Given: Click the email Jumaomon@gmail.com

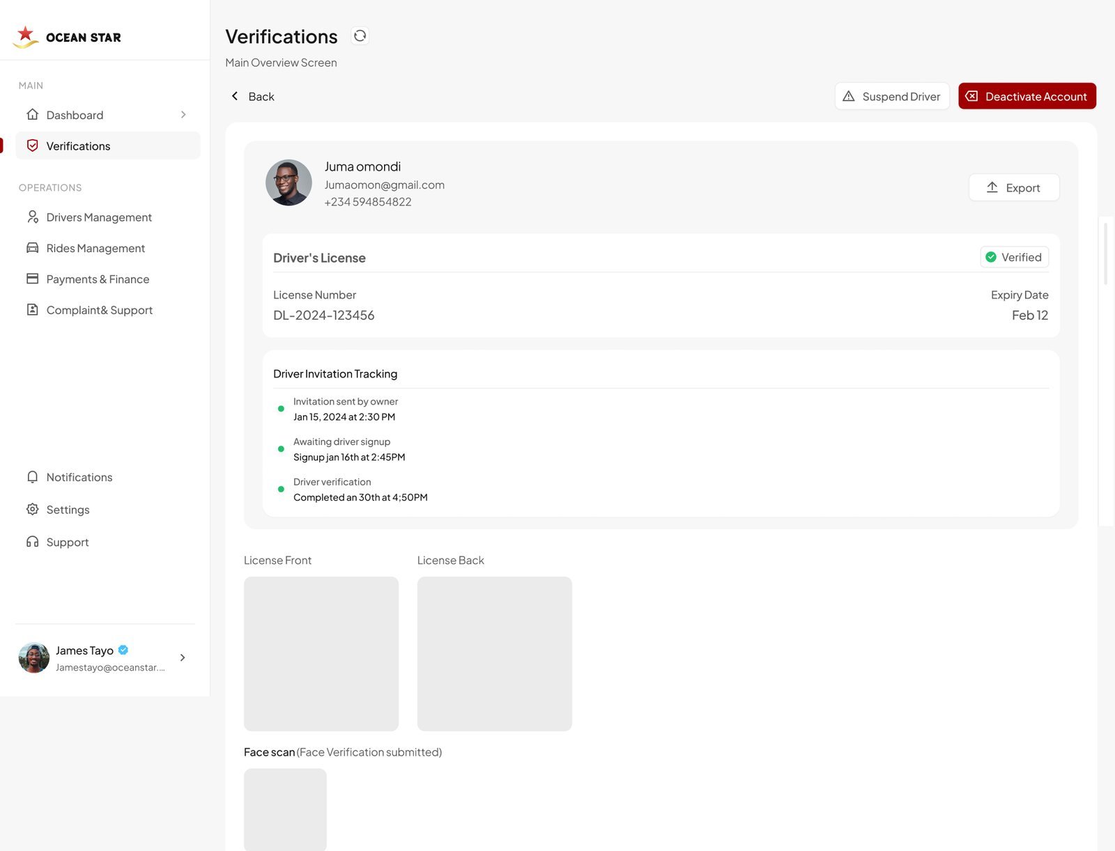Looking at the screenshot, I should pos(385,185).
